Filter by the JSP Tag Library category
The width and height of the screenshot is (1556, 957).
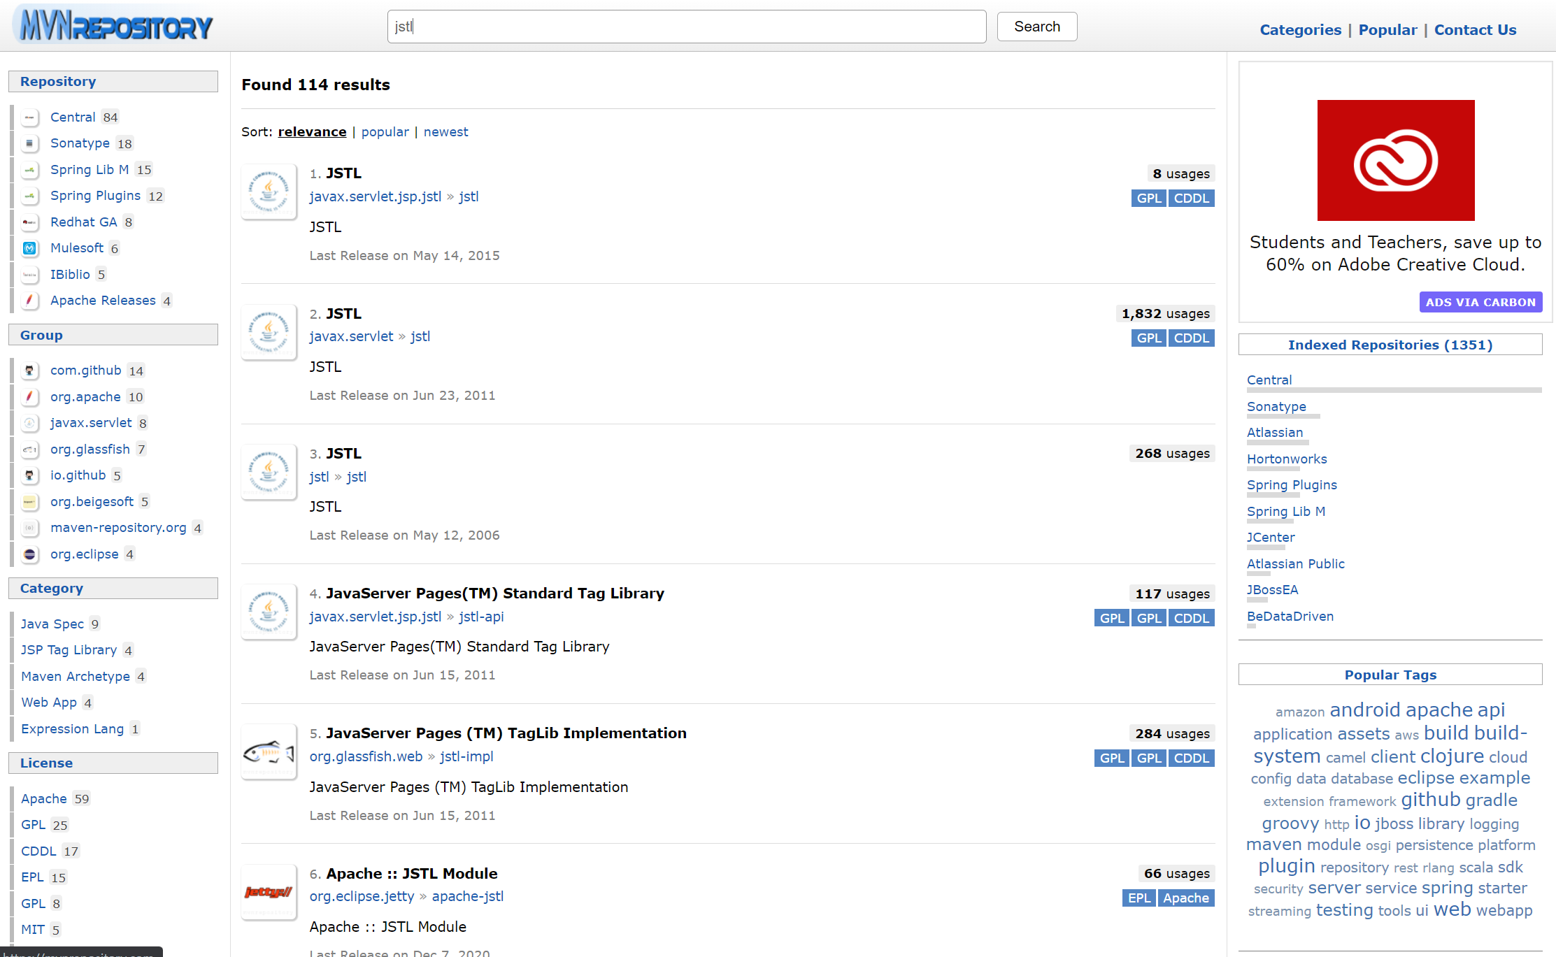pyautogui.click(x=69, y=650)
